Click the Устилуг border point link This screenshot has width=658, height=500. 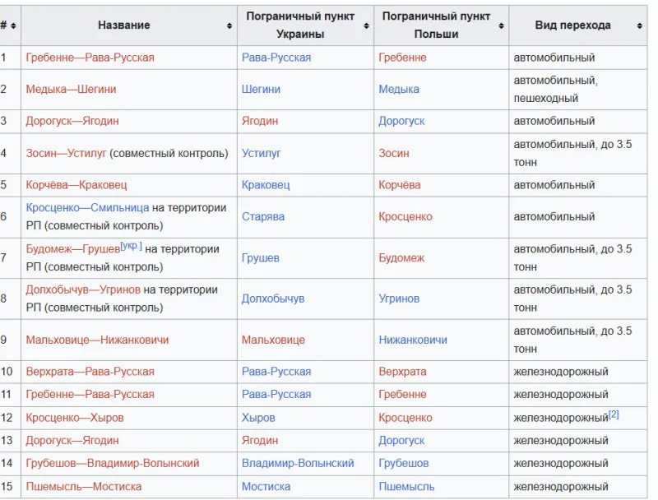[x=261, y=154]
